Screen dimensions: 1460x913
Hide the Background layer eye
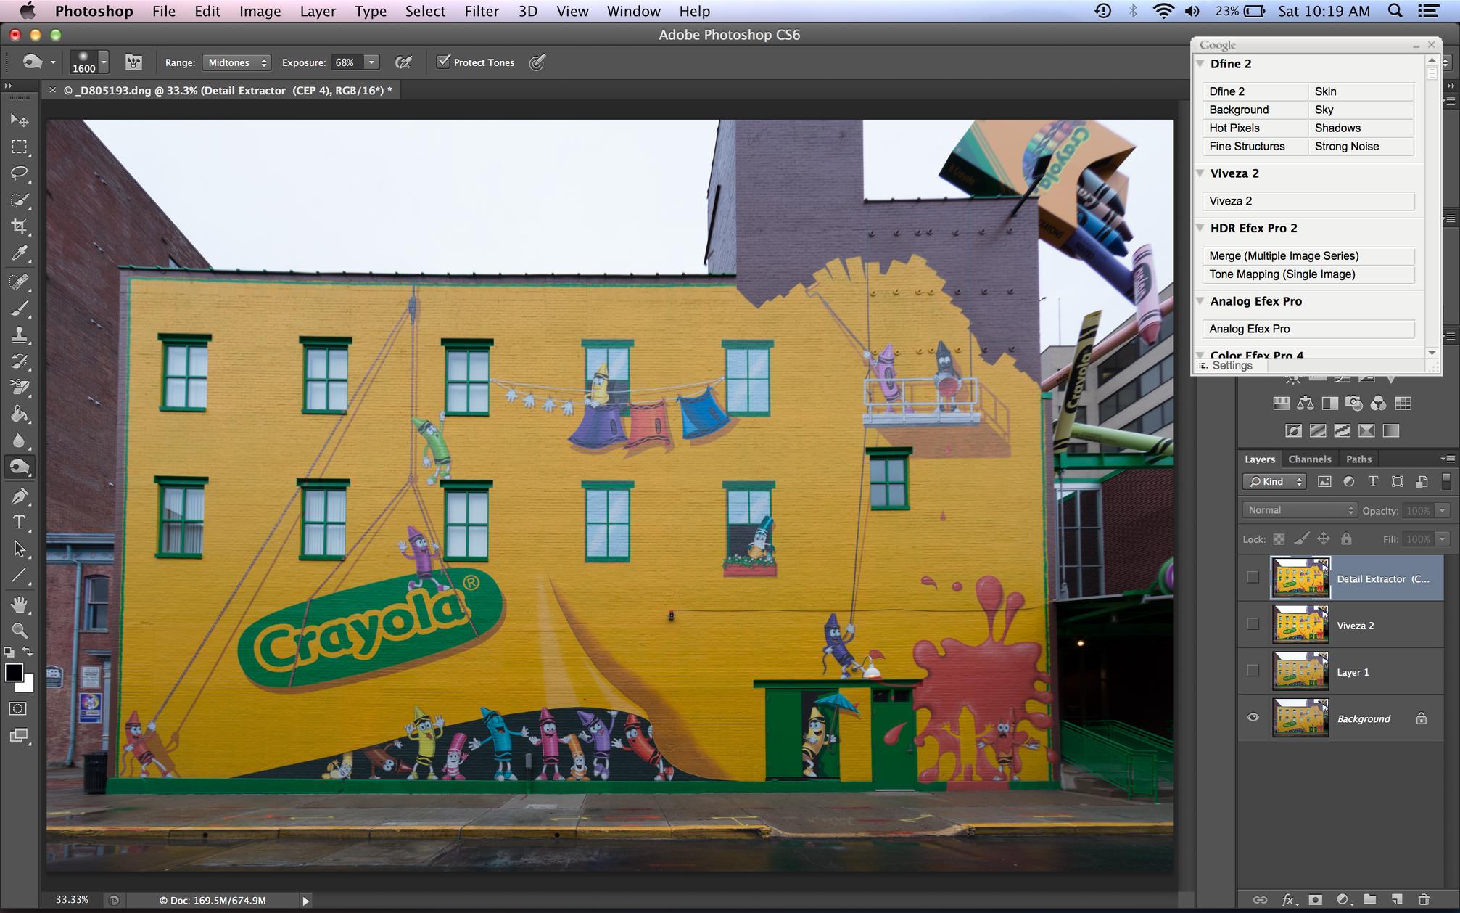[1253, 718]
